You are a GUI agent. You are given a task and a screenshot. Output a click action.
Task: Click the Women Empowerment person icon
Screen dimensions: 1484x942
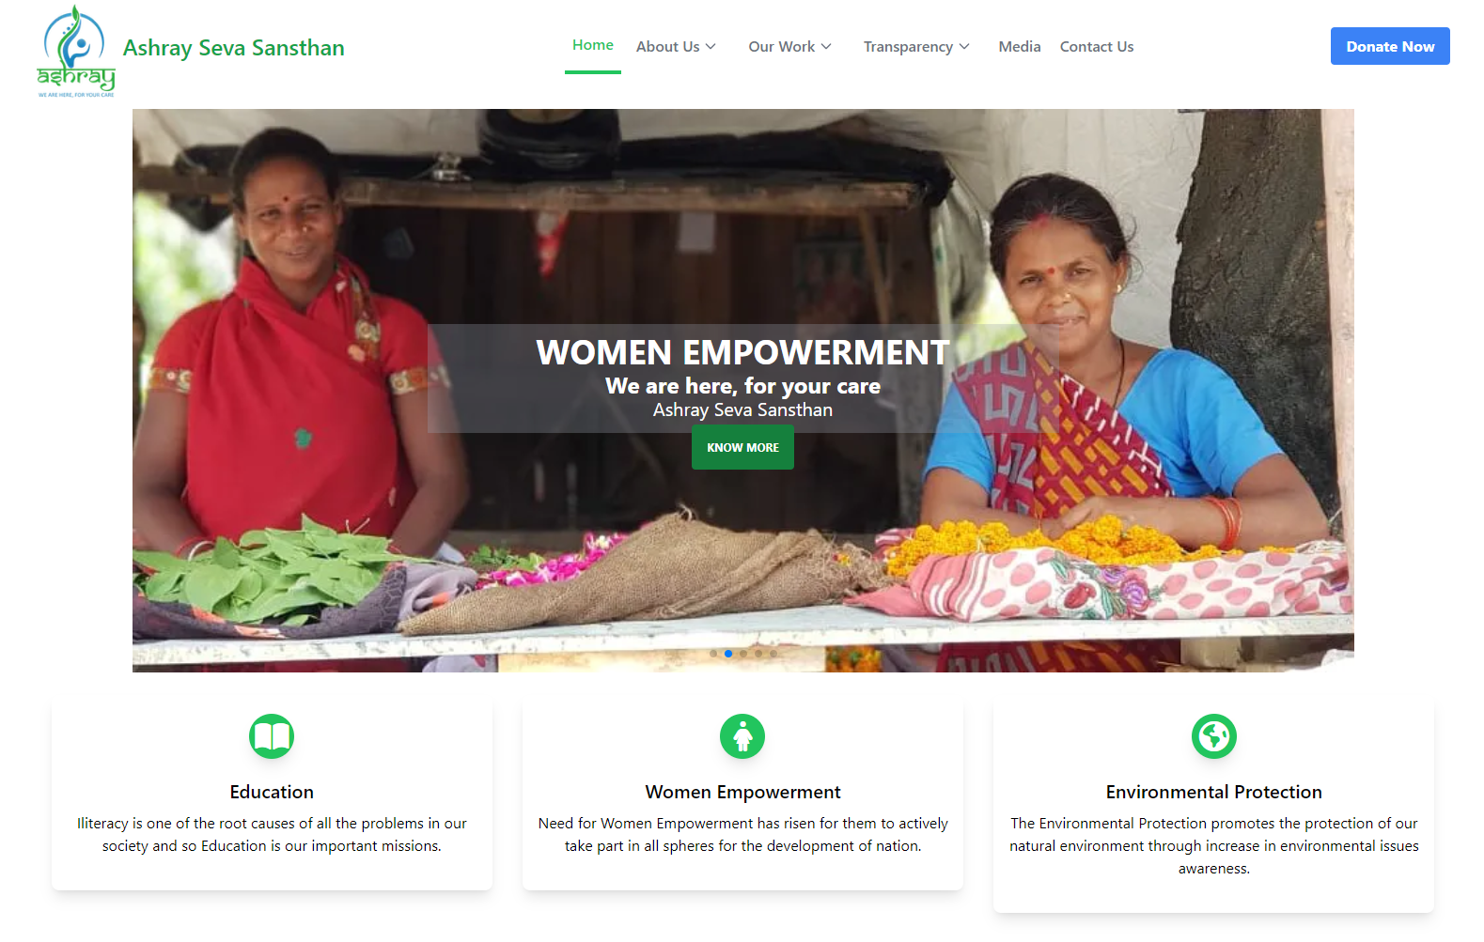[742, 736]
